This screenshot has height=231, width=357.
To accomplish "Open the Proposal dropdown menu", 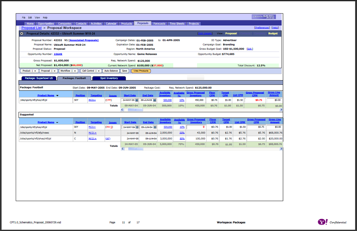I will click(x=55, y=71).
